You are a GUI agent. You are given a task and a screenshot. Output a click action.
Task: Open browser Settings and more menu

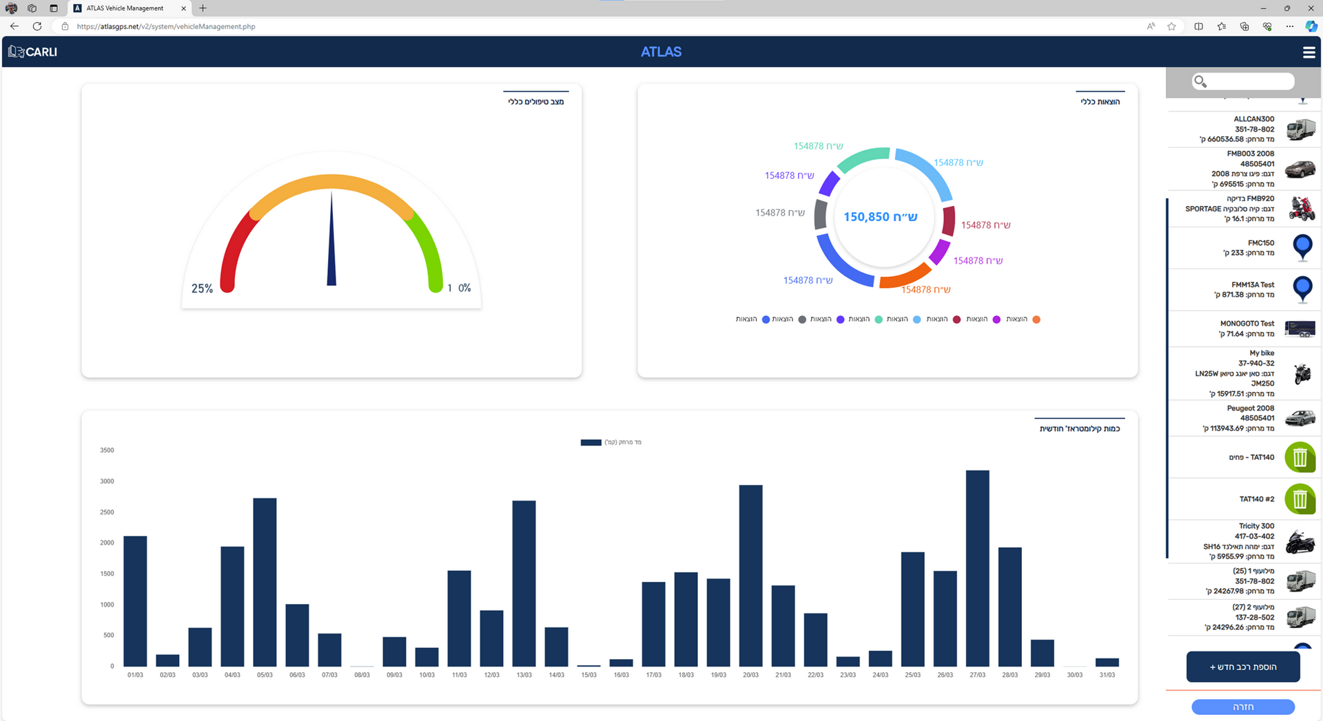tap(1289, 26)
